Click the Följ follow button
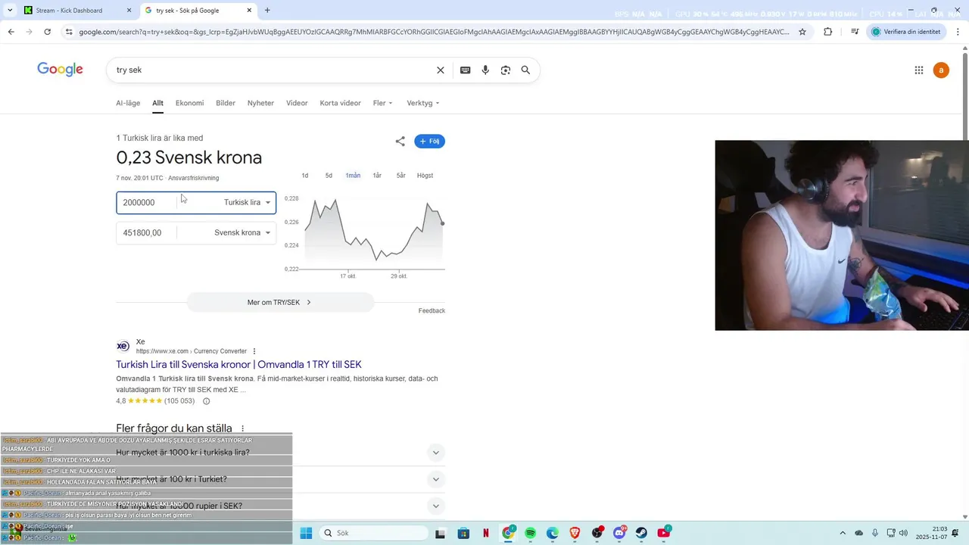Viewport: 969px width, 545px height. click(429, 142)
